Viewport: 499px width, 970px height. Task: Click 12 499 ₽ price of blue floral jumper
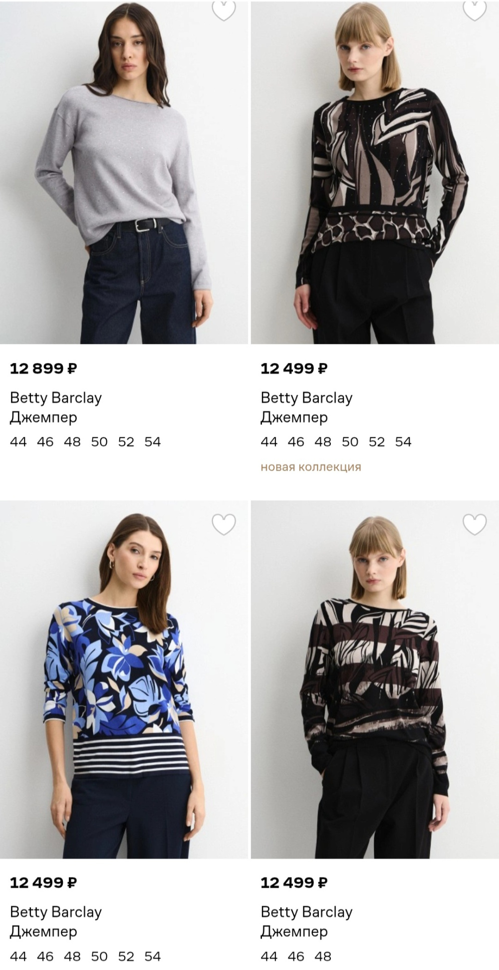pos(43,883)
